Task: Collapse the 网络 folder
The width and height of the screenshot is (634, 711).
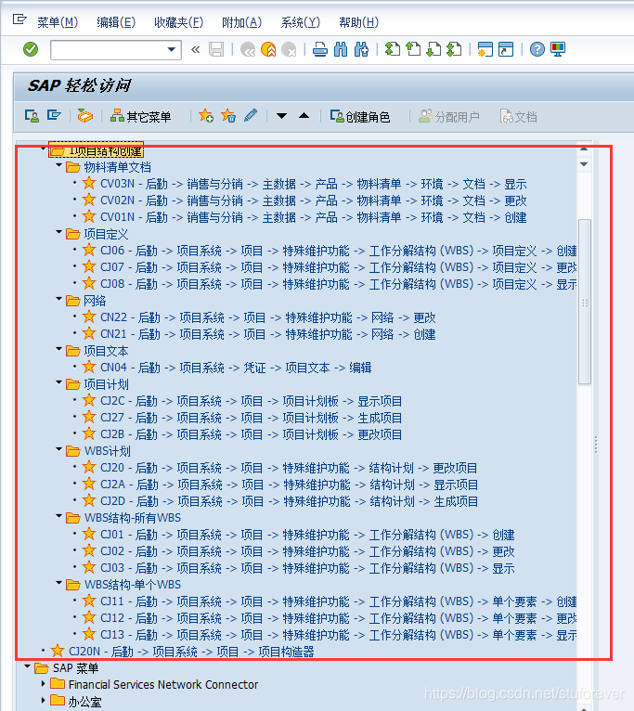Action: coord(59,299)
